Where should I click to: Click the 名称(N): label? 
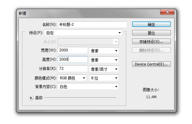point(49,24)
